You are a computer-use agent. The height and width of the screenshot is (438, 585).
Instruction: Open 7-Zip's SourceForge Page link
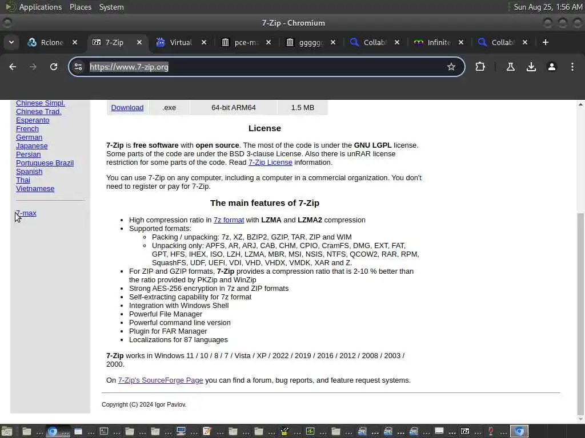point(161,380)
